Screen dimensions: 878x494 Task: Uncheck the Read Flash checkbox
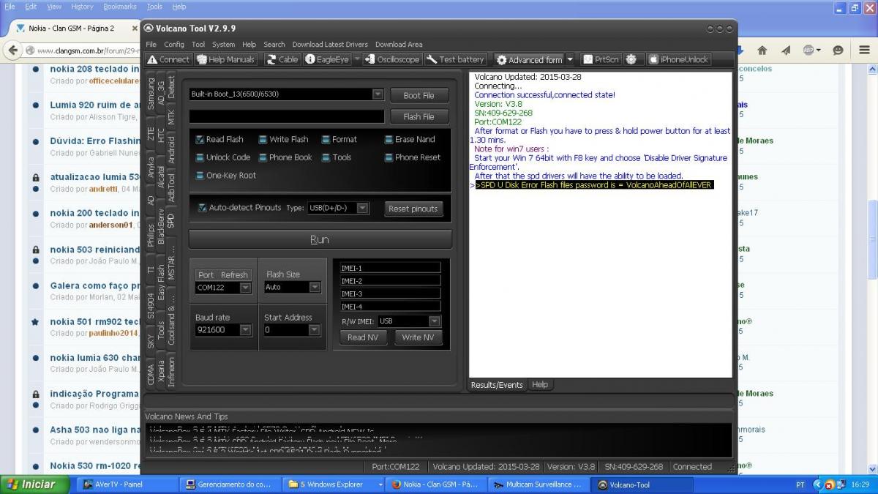click(x=200, y=139)
